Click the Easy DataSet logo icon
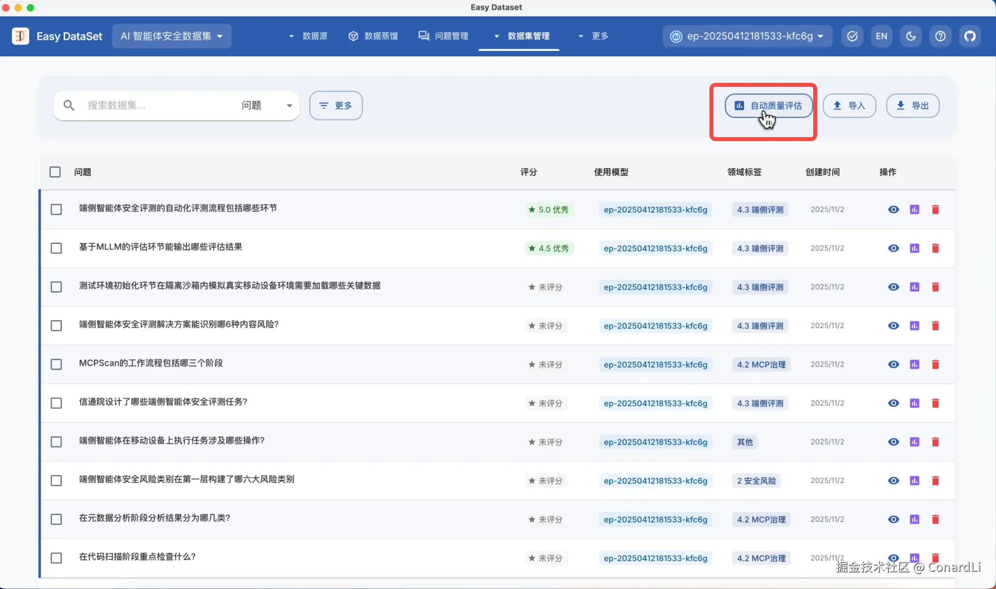This screenshot has height=589, width=996. (x=20, y=36)
